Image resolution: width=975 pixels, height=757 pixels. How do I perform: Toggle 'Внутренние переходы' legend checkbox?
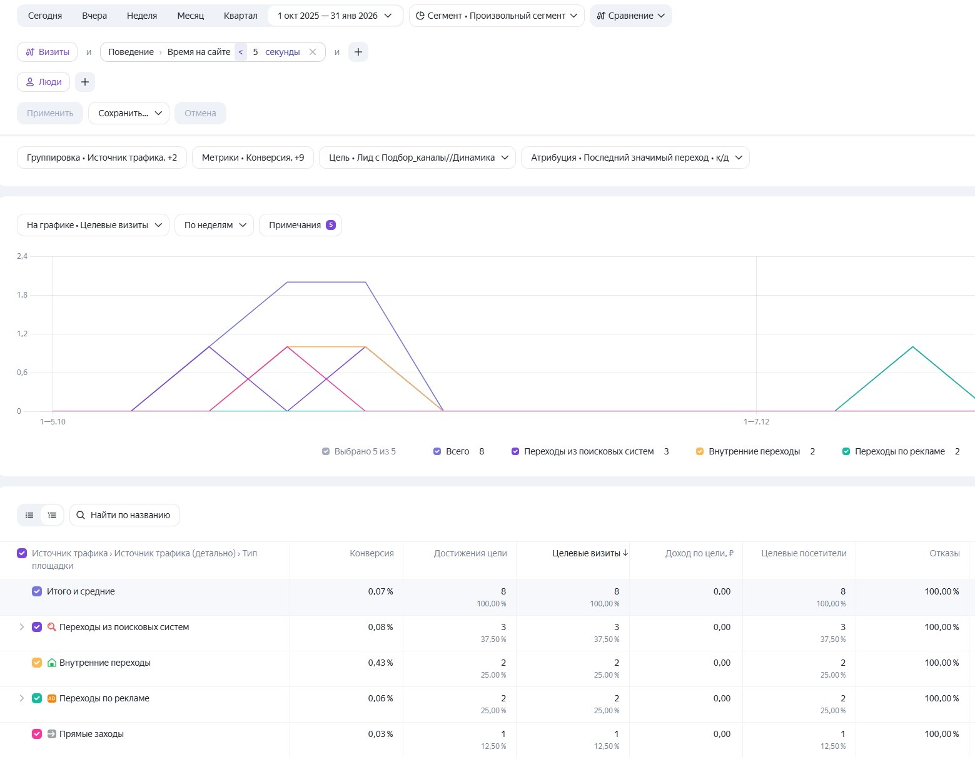700,451
